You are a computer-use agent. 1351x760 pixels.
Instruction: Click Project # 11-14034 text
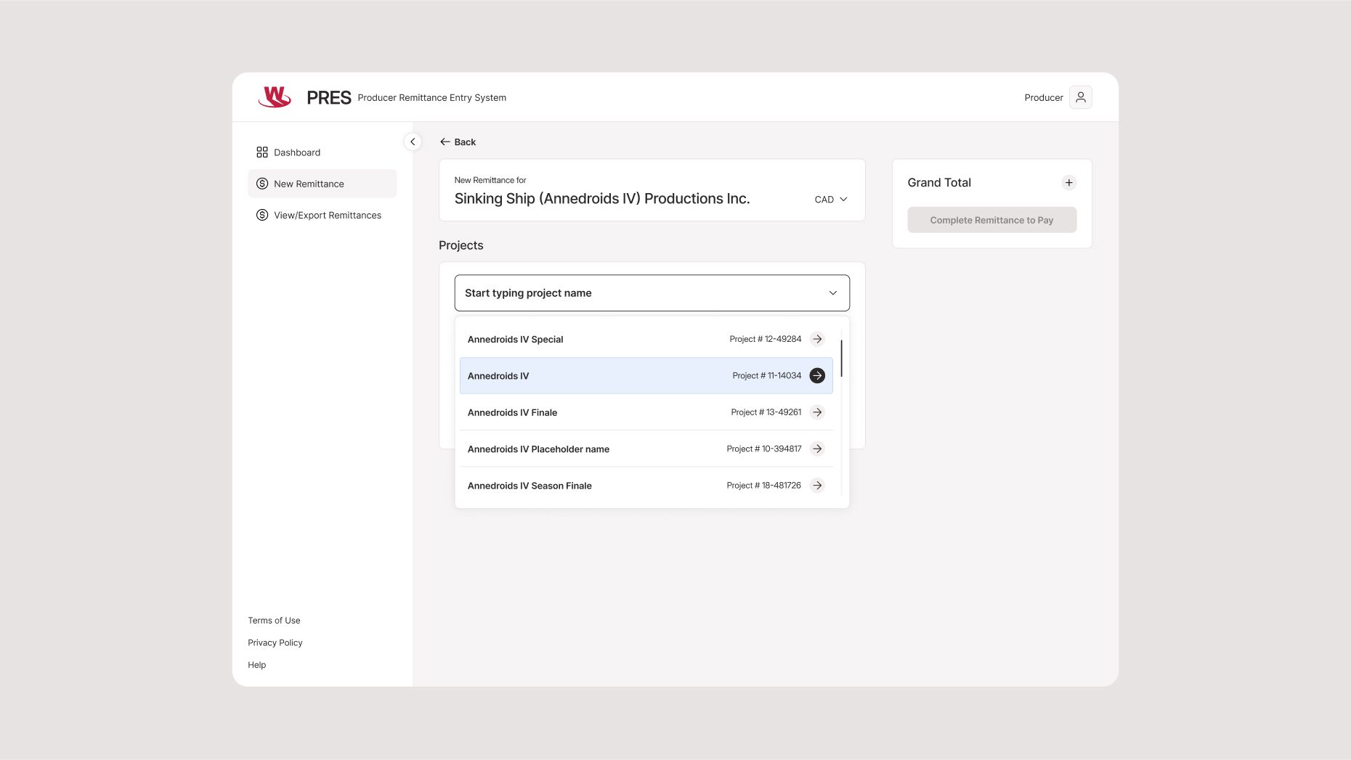click(767, 375)
